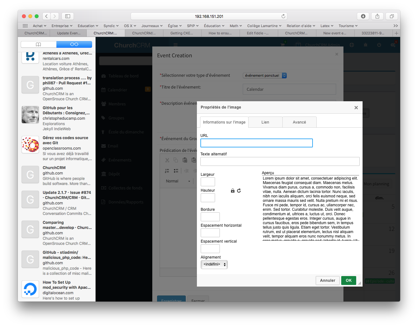The image size is (418, 327).
Task: Click the ChurchCRM bug report icon
Action: click(x=365, y=45)
